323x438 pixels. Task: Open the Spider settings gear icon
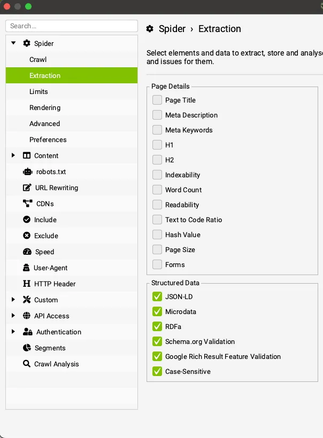coord(26,43)
